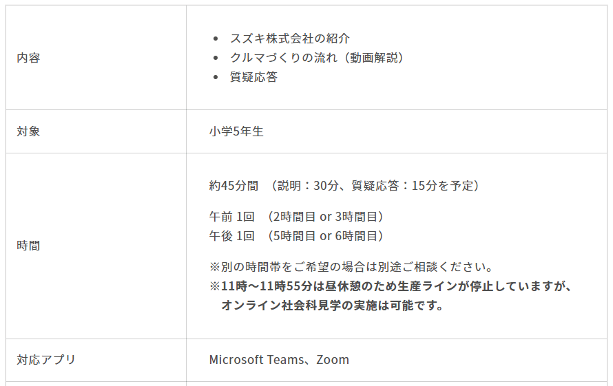Click the 内容 row label
This screenshot has height=386, width=613.
point(28,58)
